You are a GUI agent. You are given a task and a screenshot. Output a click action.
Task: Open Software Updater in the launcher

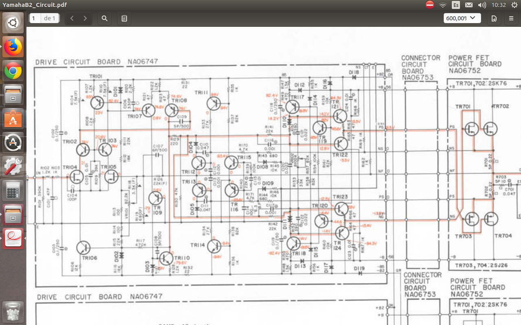(x=13, y=143)
